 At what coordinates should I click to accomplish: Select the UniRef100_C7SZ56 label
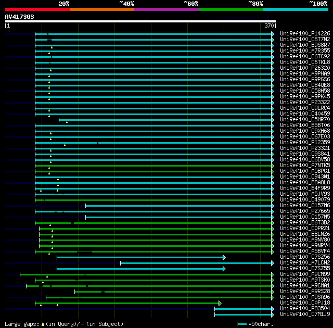tap(305, 257)
